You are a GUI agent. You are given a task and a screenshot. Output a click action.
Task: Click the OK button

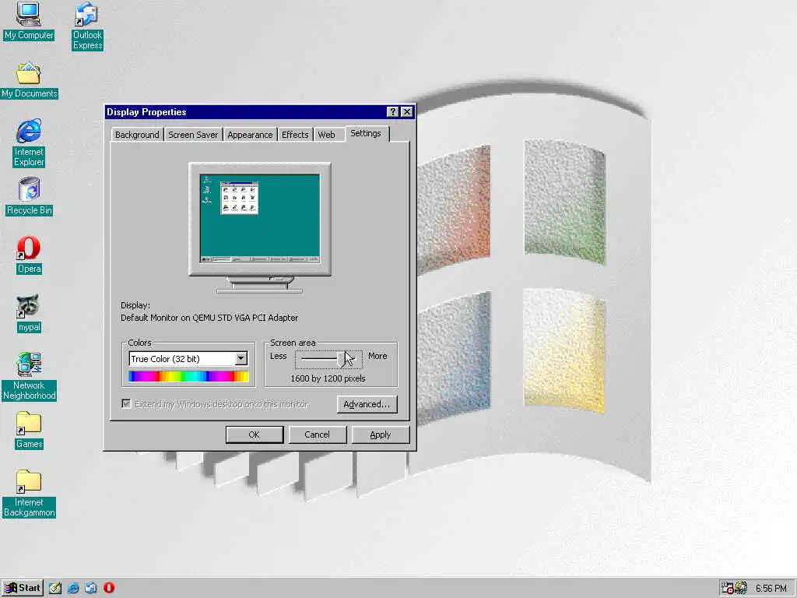point(255,434)
